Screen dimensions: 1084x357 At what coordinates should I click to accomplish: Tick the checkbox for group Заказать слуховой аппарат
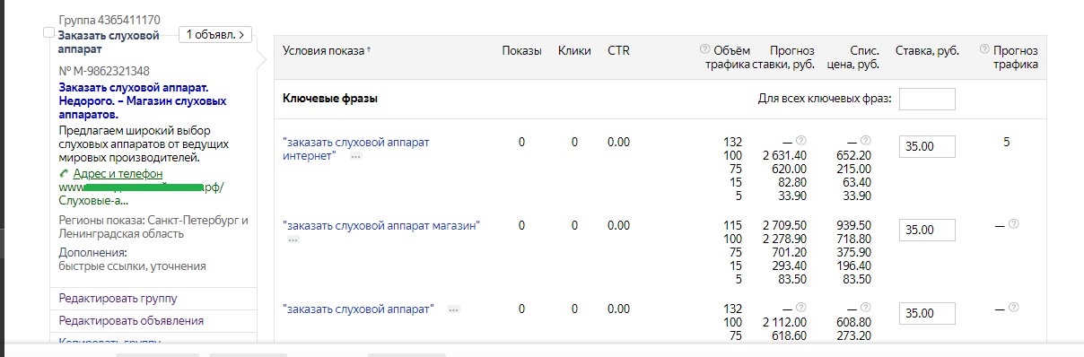(49, 33)
